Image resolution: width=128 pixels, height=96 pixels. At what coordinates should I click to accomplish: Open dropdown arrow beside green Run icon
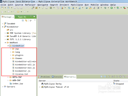(115, 8)
